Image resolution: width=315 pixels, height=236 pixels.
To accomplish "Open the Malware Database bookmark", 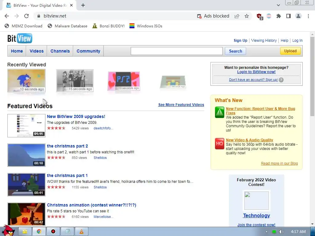I will tap(67, 26).
